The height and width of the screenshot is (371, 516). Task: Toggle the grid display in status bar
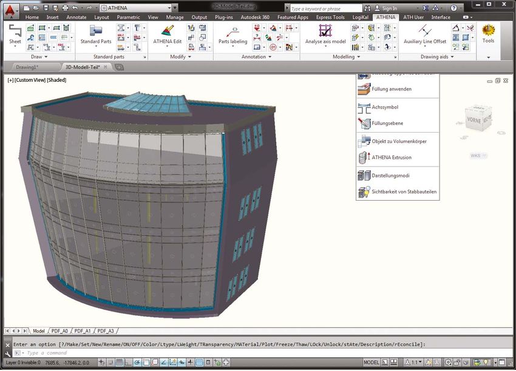pyautogui.click(x=120, y=363)
